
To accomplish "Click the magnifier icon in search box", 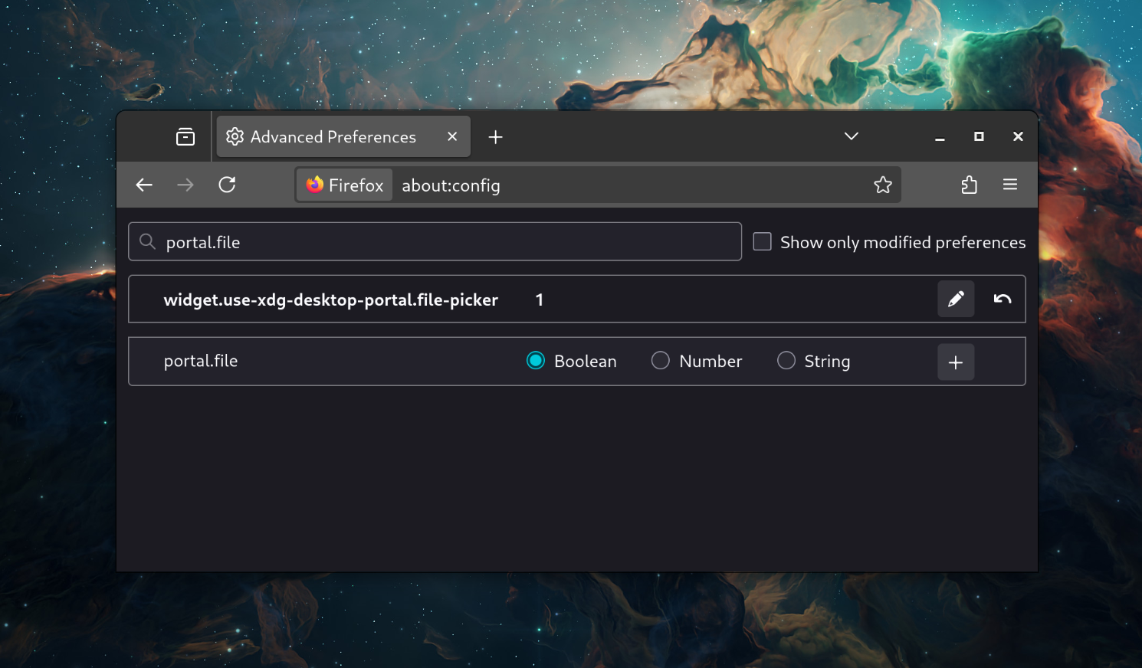I will pos(147,242).
